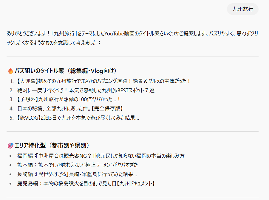
Task: Click the 九州旅行 user message bubble
Action: [x=242, y=9]
